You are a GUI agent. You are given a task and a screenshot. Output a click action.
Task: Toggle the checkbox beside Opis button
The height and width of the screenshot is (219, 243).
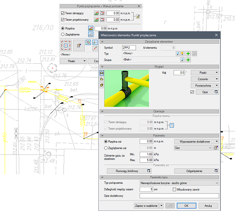click(x=192, y=92)
